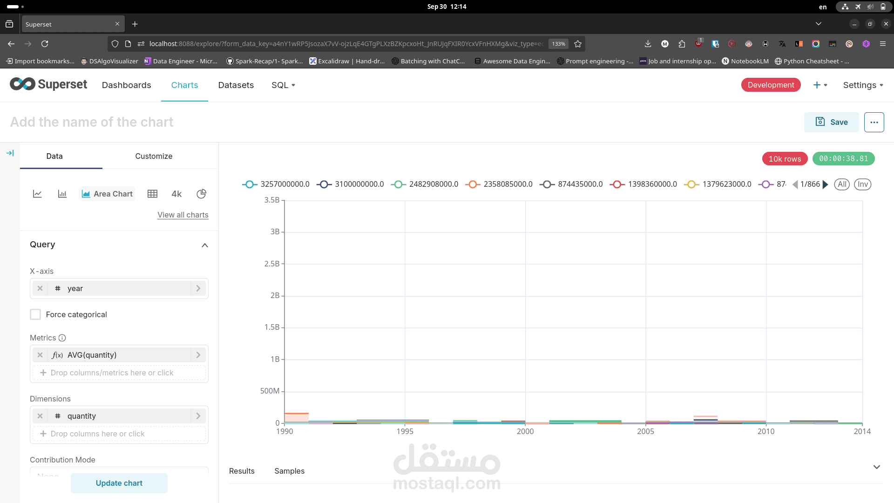Open the Charts navigation item

coord(184,85)
